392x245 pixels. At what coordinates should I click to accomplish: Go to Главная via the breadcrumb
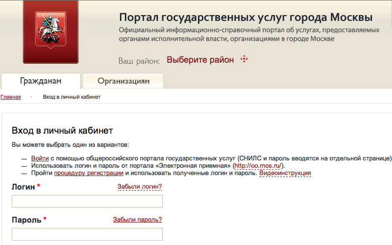coord(11,97)
